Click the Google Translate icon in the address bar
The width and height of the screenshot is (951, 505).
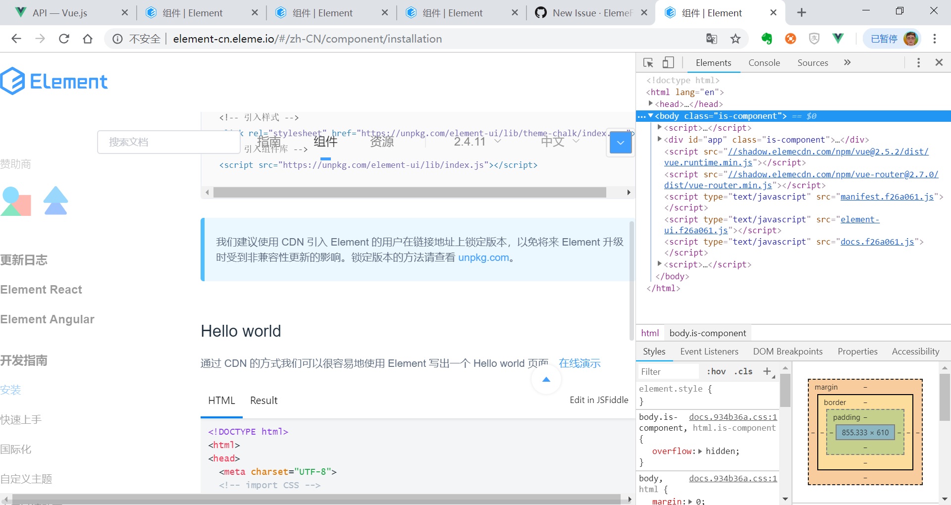[711, 39]
